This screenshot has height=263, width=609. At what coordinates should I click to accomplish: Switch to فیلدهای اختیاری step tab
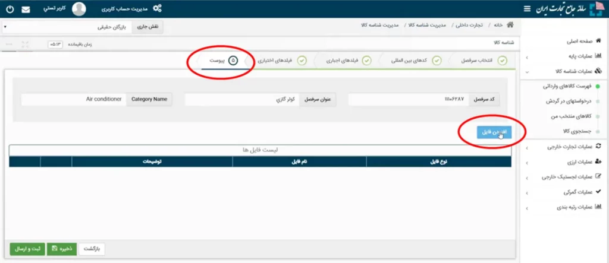[x=282, y=61]
